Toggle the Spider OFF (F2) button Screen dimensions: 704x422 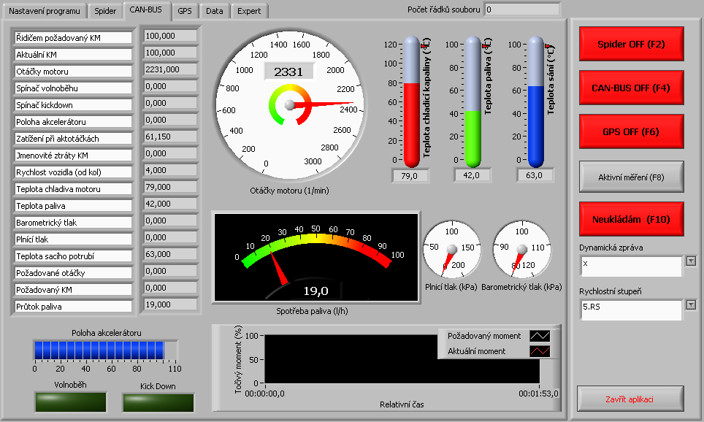point(631,44)
